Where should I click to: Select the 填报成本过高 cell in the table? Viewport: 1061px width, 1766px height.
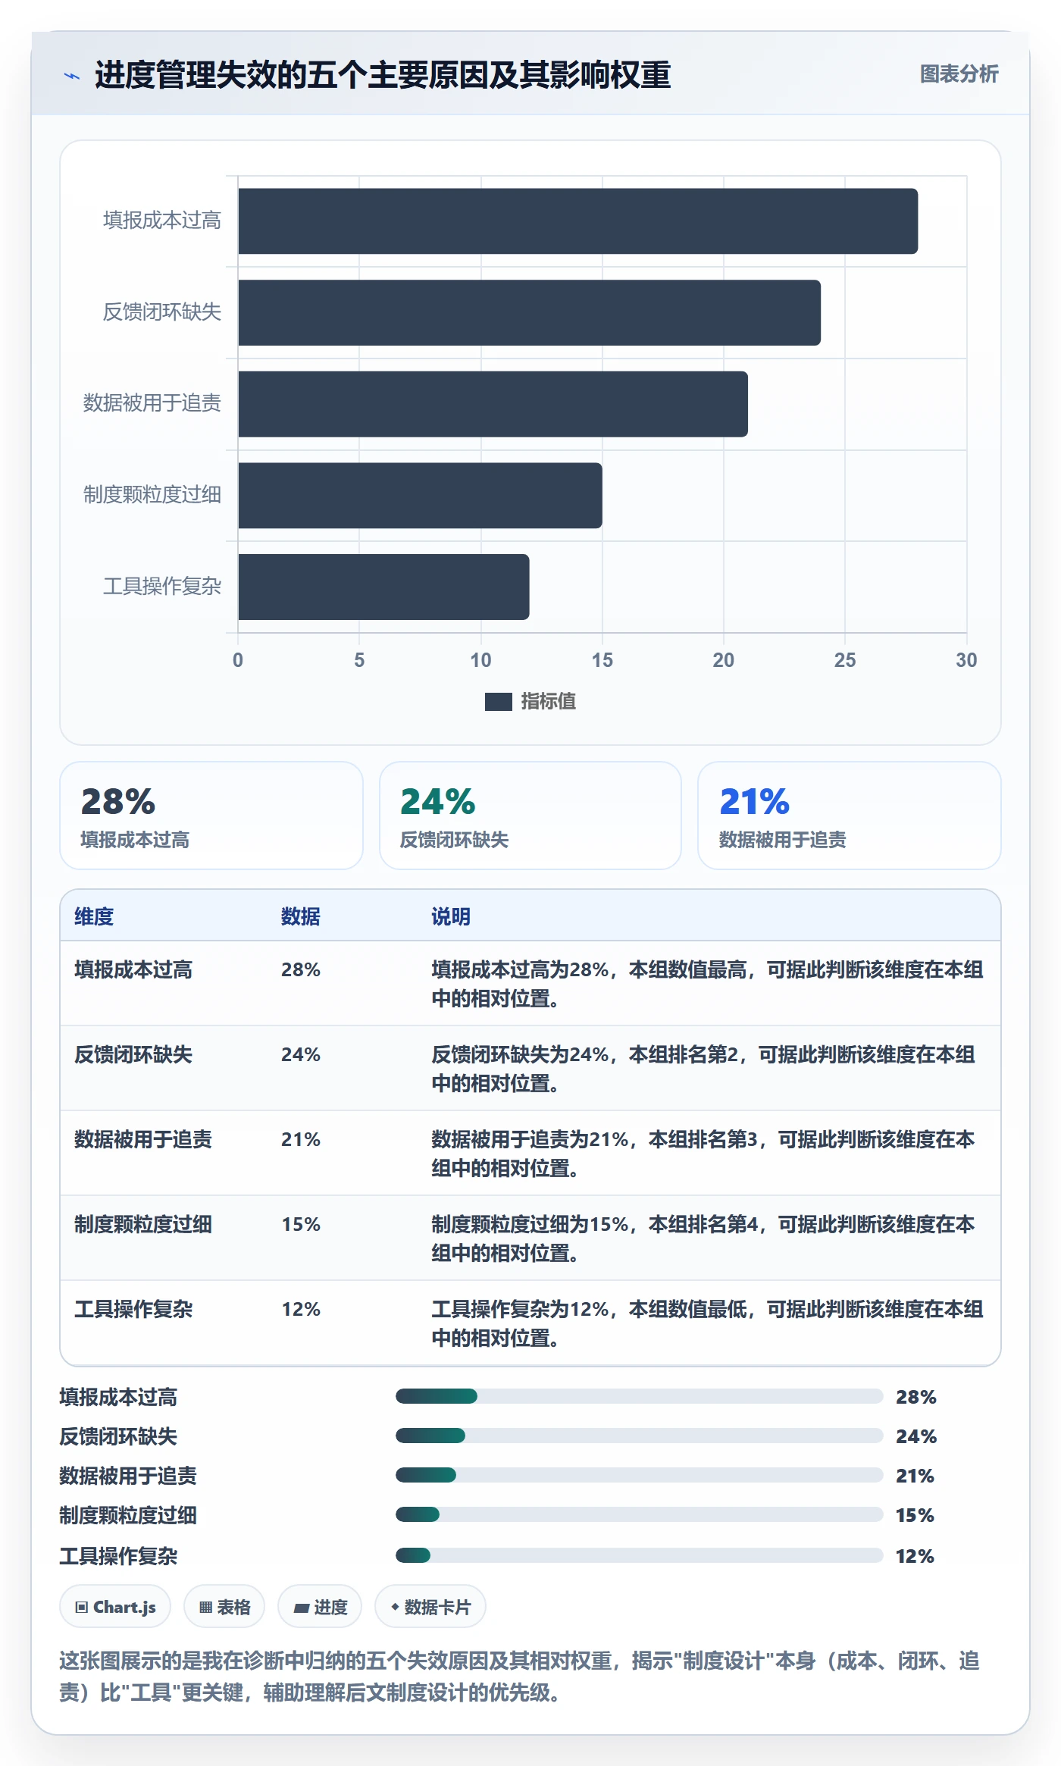click(133, 969)
